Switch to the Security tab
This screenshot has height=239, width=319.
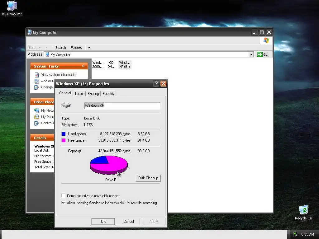(108, 93)
